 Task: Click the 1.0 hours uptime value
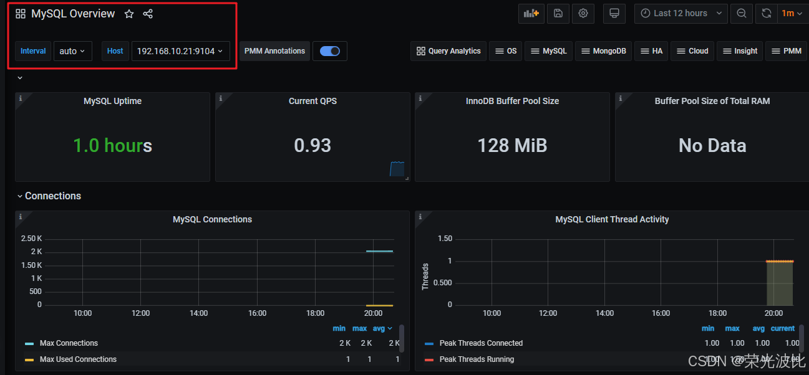point(113,146)
